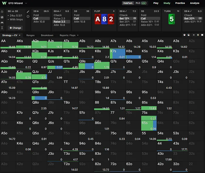Viewport: 205px width, 173px height.
Task: Select Check in the BB 9.8 node
Action: pos(61,15)
